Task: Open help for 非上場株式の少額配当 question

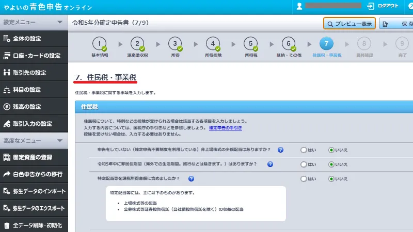Action: point(280,150)
